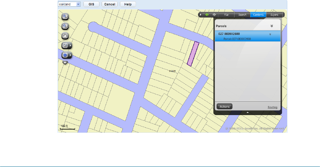
Task: Open the Search tab
Action: tap(242, 15)
